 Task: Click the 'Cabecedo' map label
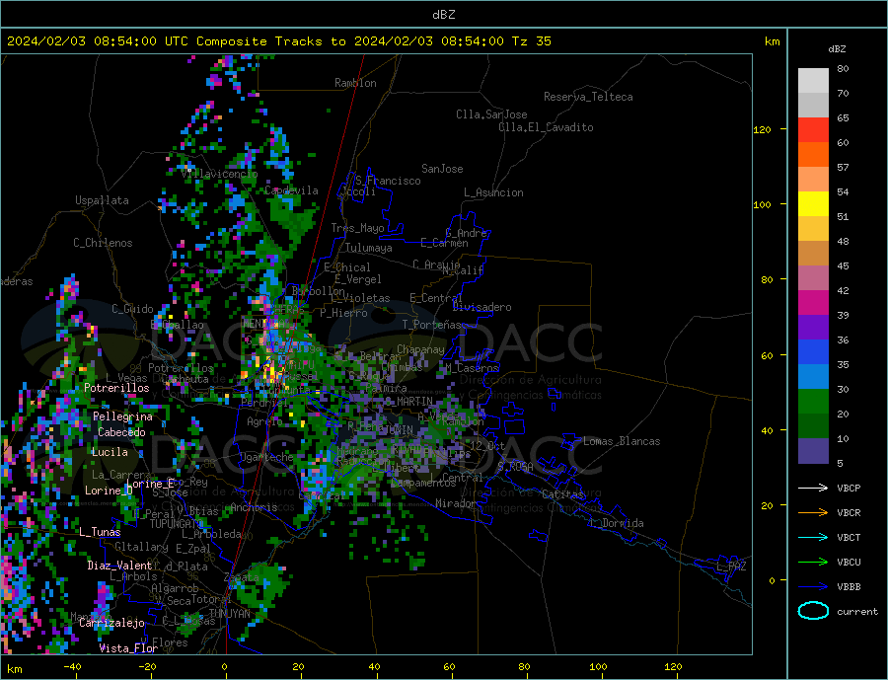121,432
